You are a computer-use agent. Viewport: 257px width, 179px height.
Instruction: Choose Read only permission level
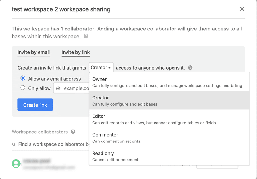tap(169, 156)
